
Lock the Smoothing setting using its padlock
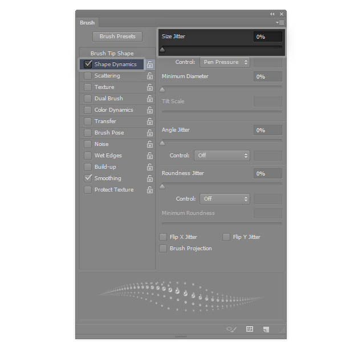click(150, 178)
